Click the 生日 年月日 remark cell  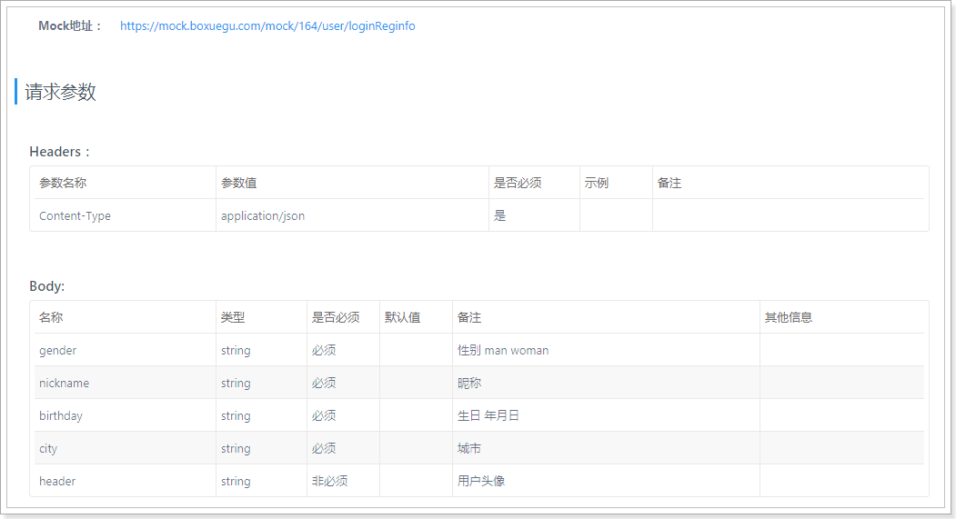[x=488, y=415]
